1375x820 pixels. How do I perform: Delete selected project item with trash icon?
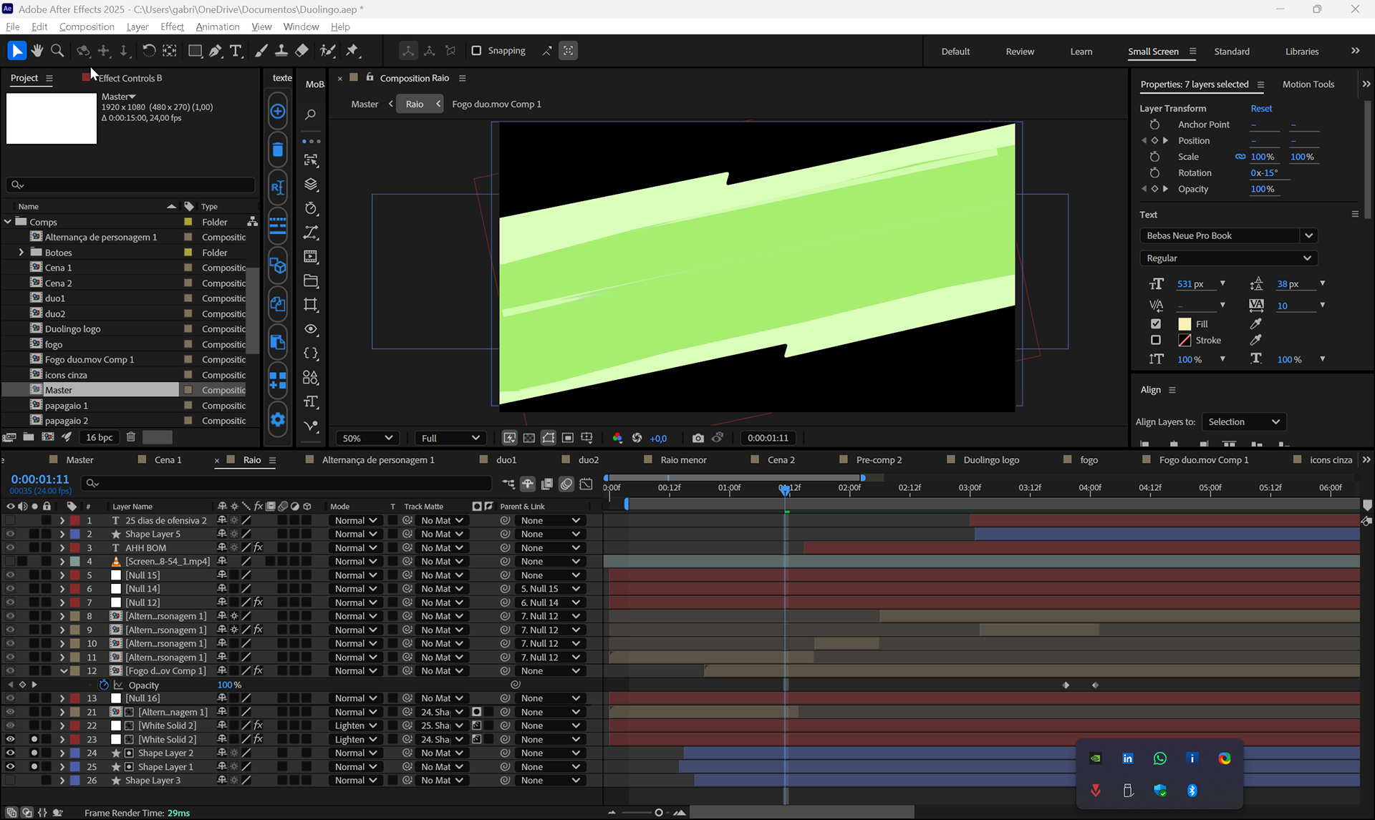130,437
